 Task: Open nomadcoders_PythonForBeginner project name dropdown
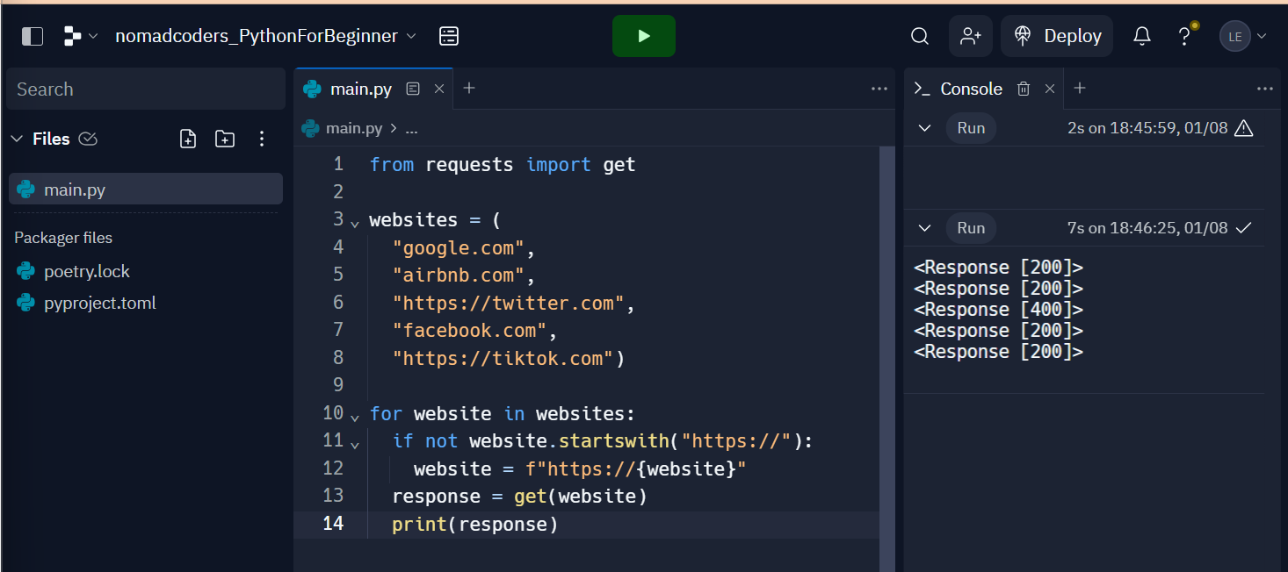(x=267, y=36)
